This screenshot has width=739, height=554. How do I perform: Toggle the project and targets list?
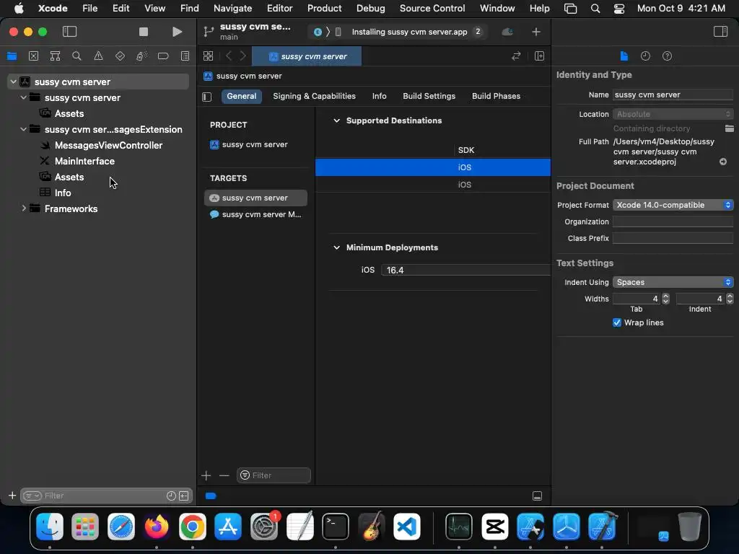[x=207, y=97]
